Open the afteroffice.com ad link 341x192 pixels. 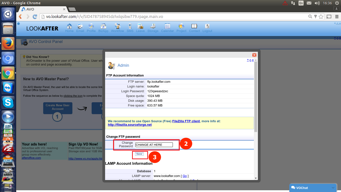31,158
